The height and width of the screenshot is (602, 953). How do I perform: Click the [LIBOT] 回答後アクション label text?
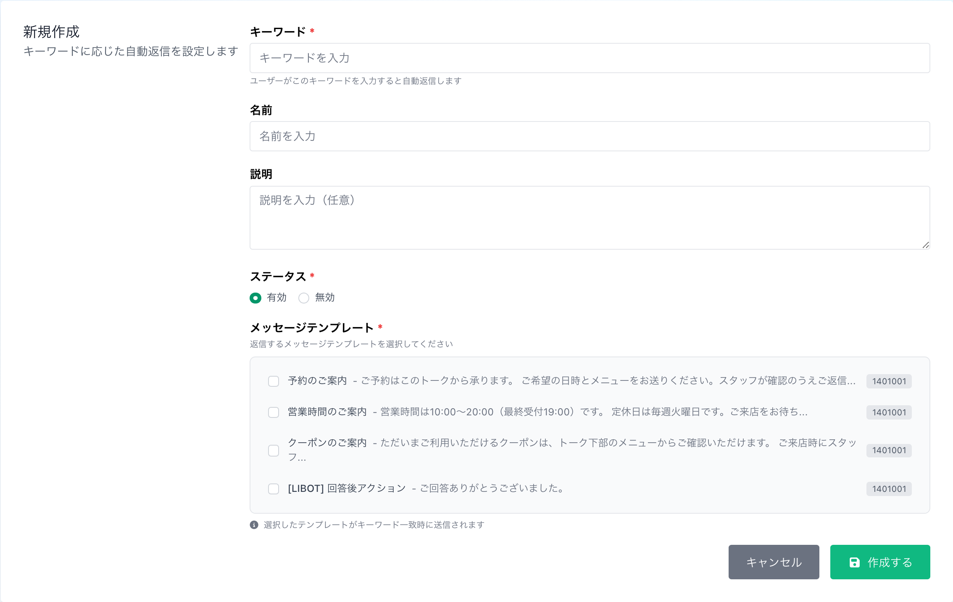347,488
